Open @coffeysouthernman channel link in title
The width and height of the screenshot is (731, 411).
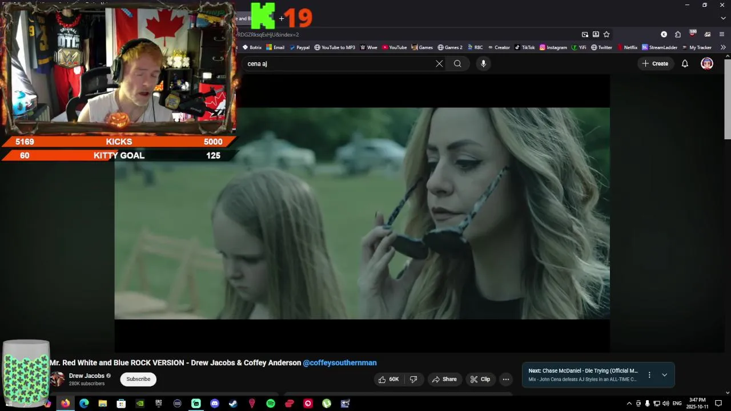tap(340, 362)
